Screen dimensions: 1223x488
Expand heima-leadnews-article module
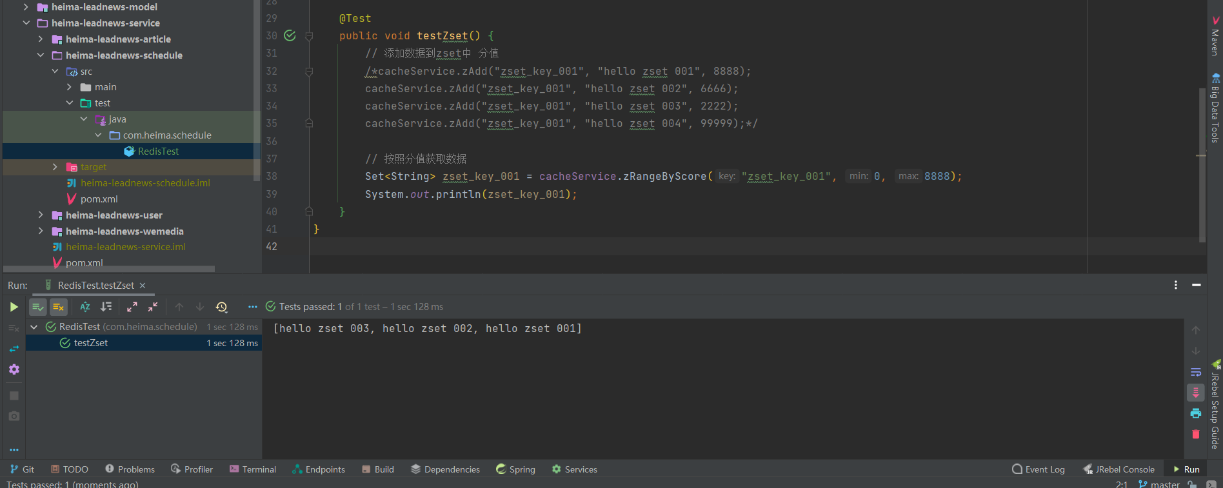click(41, 39)
